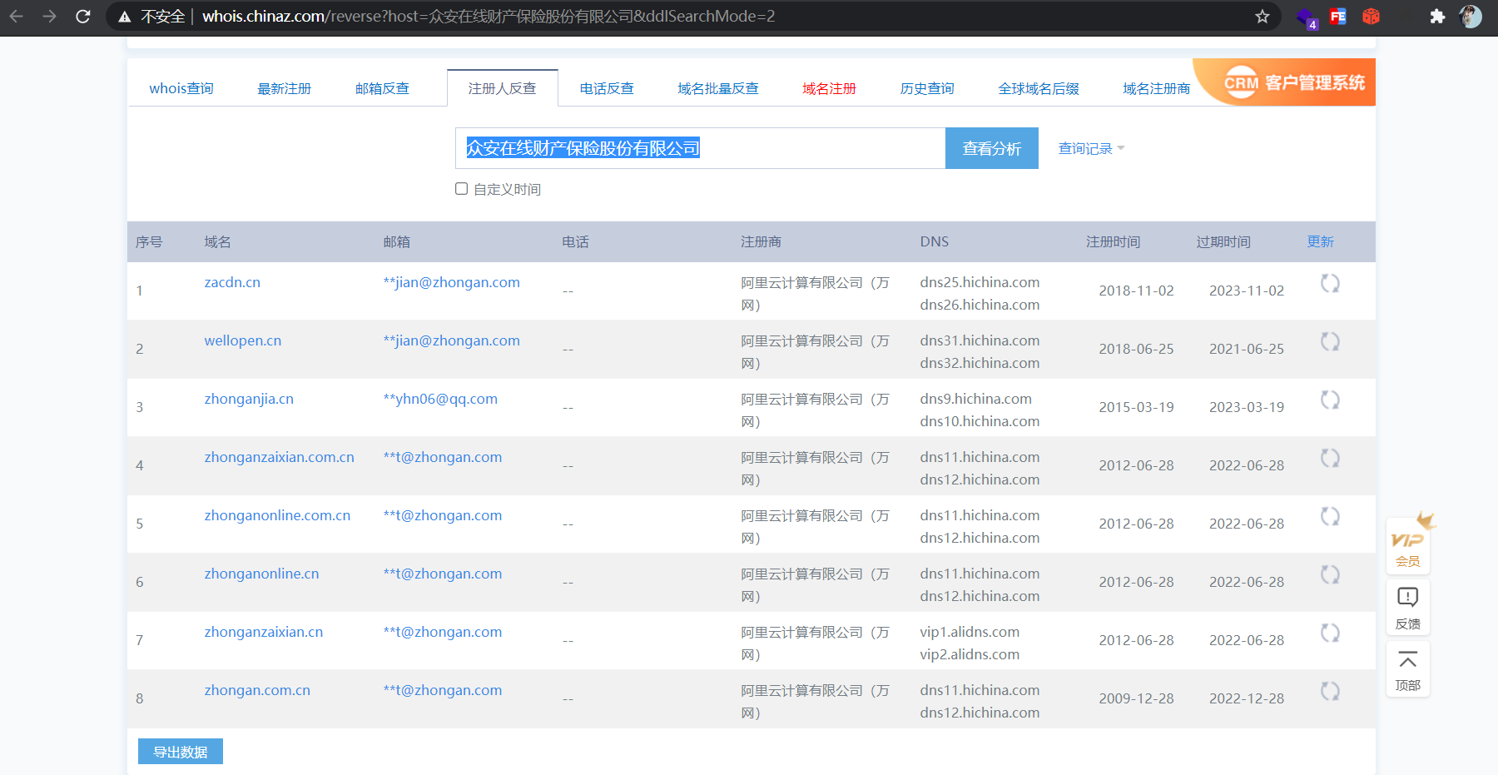Refresh the zhonganzaixian.com.cn row
The height and width of the screenshot is (775, 1498).
coord(1330,458)
